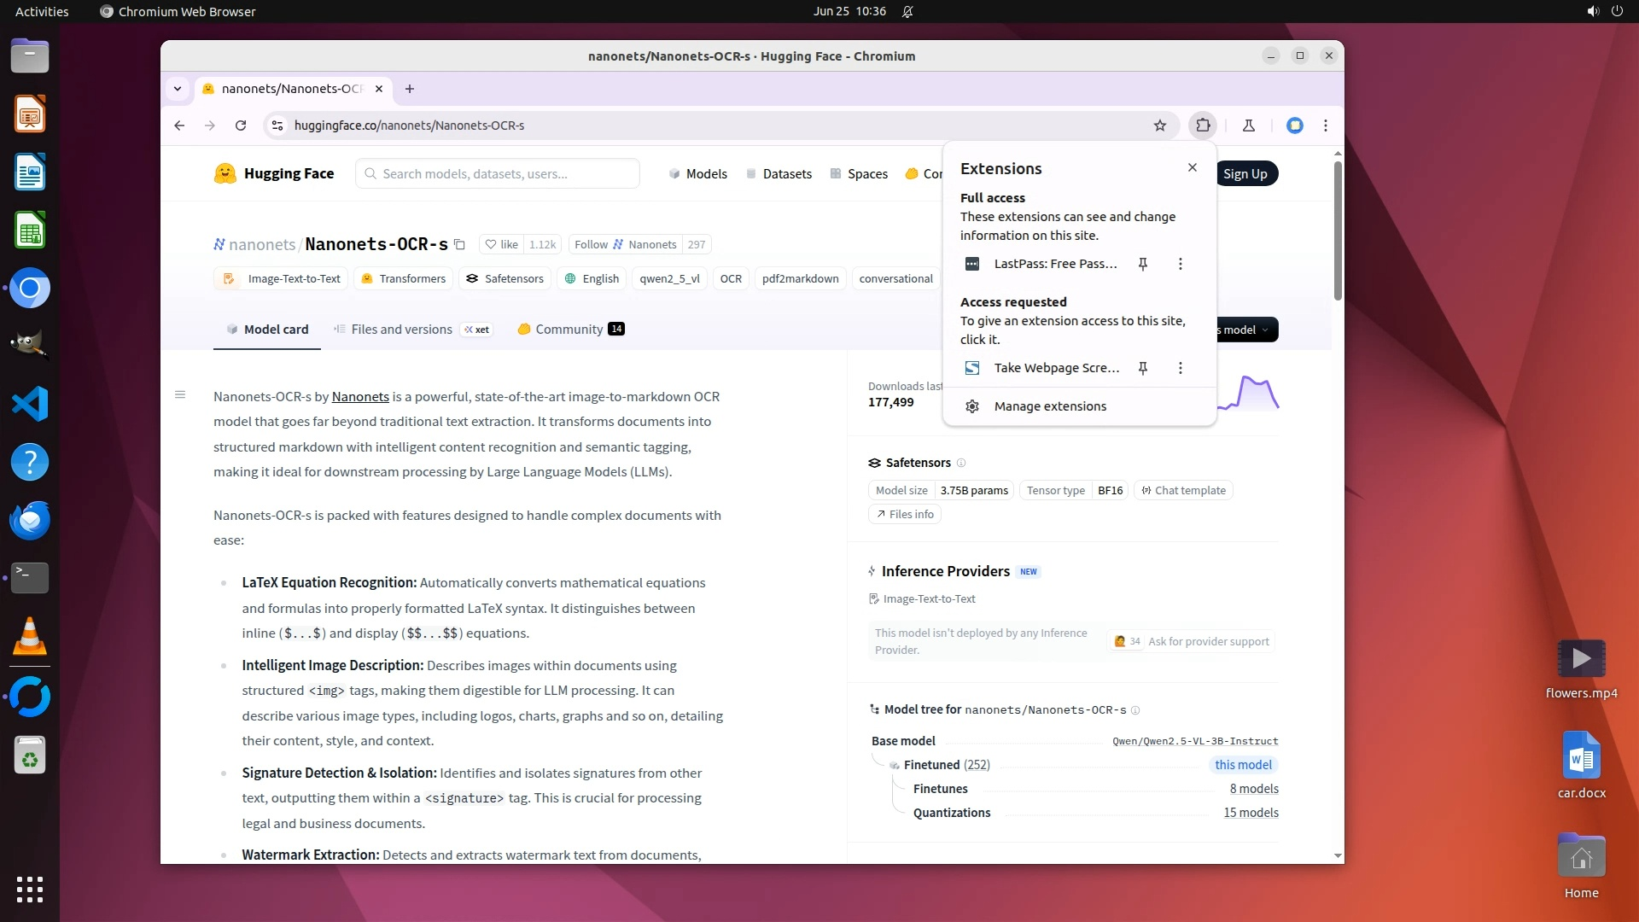The width and height of the screenshot is (1639, 922).
Task: Copy model name using copy icon
Action: pos(459,245)
